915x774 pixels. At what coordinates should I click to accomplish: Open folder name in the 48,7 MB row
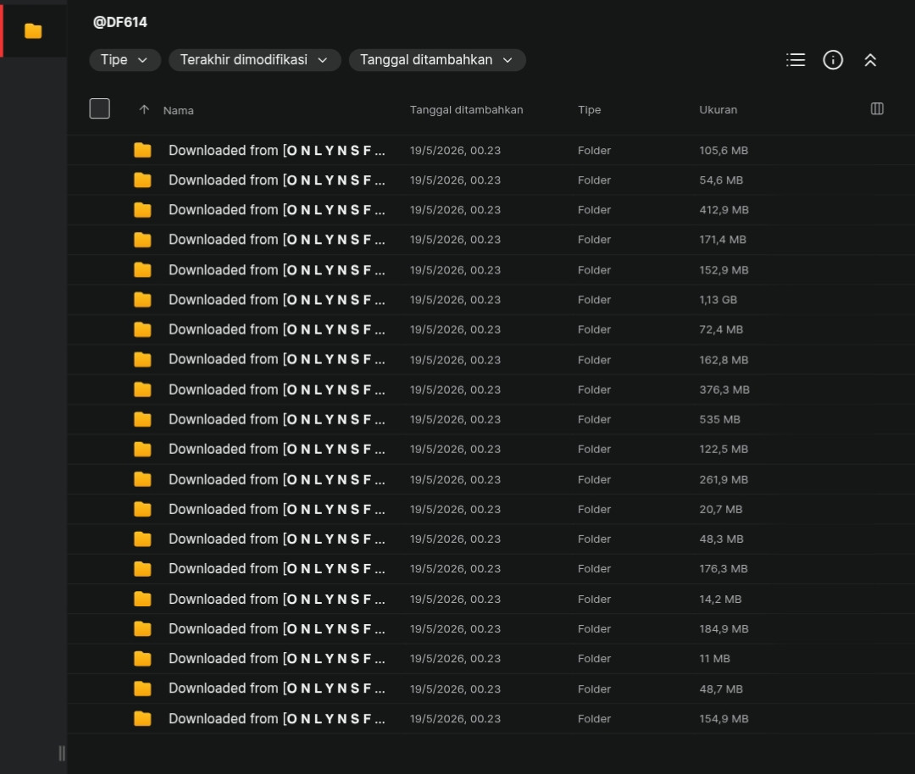click(276, 688)
